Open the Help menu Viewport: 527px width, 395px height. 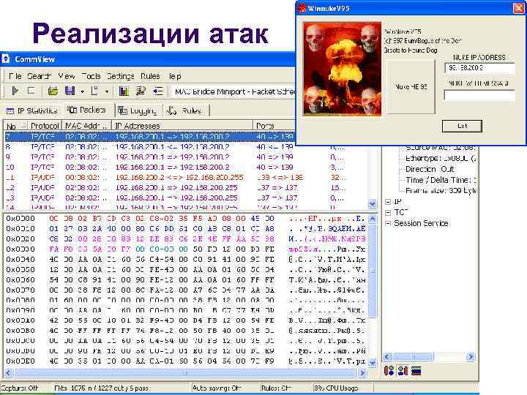click(175, 76)
